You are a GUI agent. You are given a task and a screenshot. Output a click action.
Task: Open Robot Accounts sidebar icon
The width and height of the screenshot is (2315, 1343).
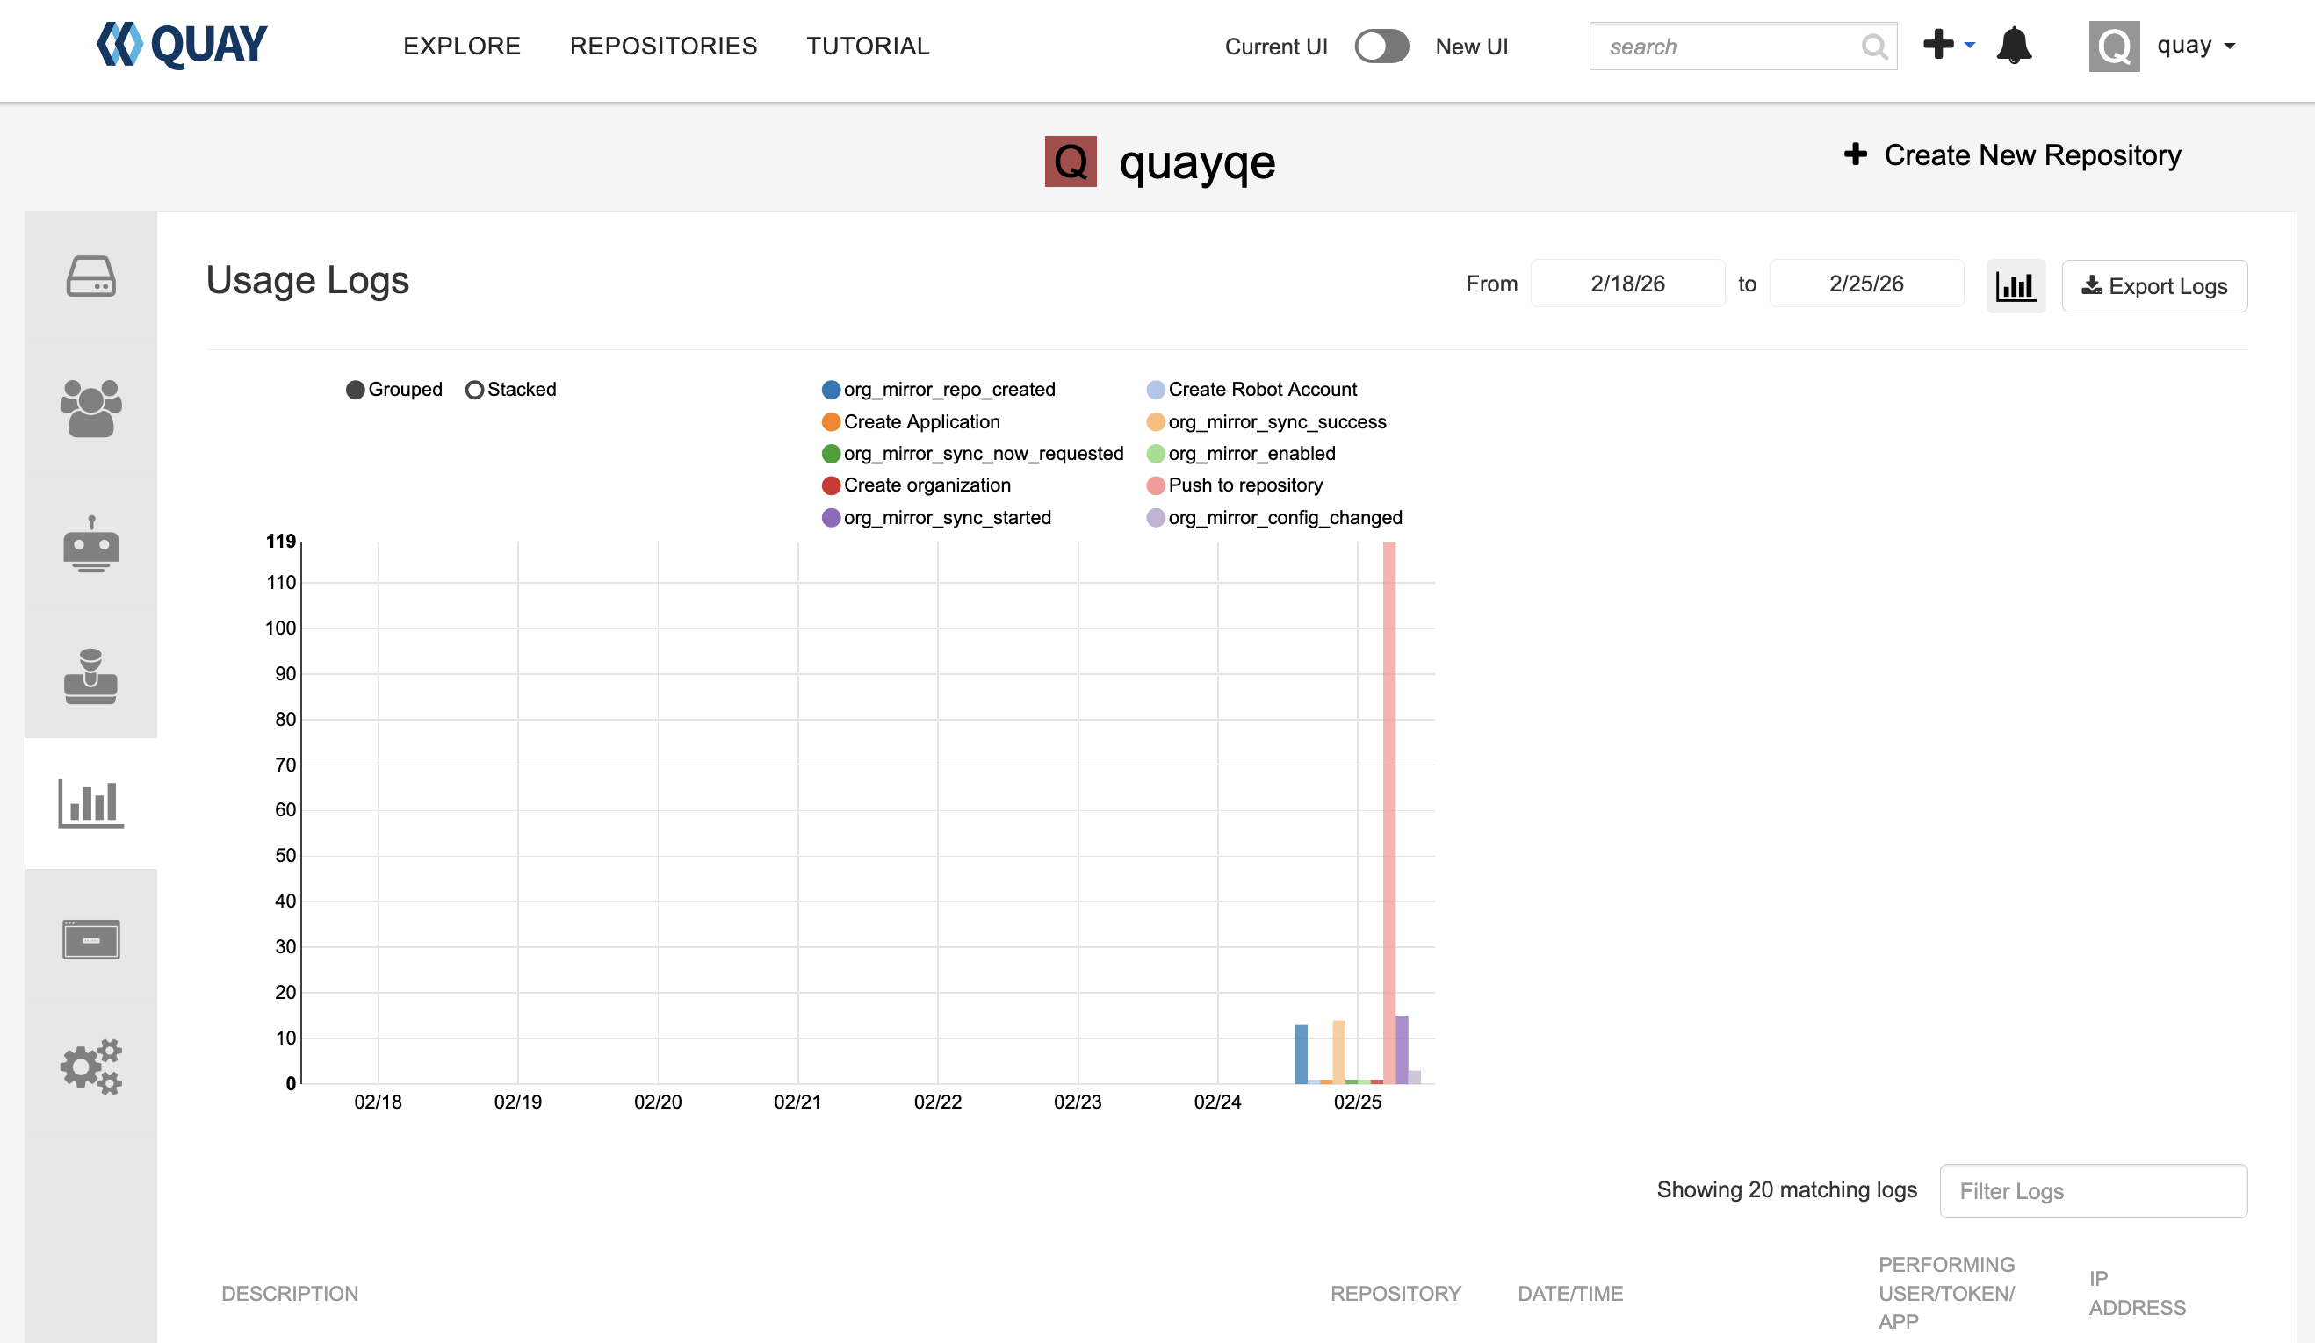pyautogui.click(x=90, y=543)
